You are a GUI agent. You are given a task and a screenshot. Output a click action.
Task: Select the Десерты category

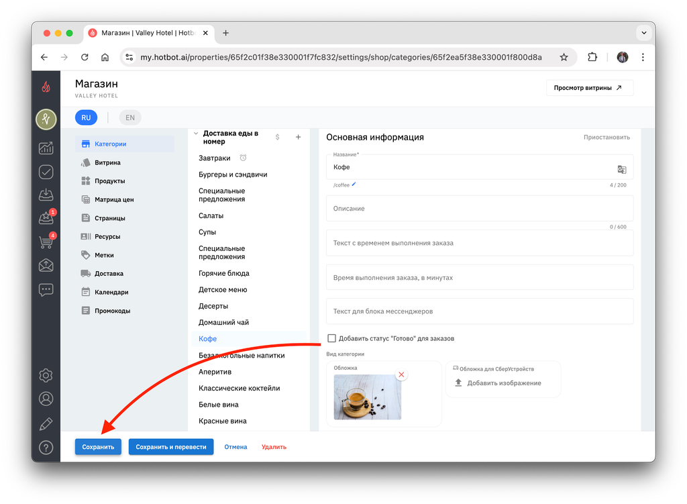tap(213, 306)
